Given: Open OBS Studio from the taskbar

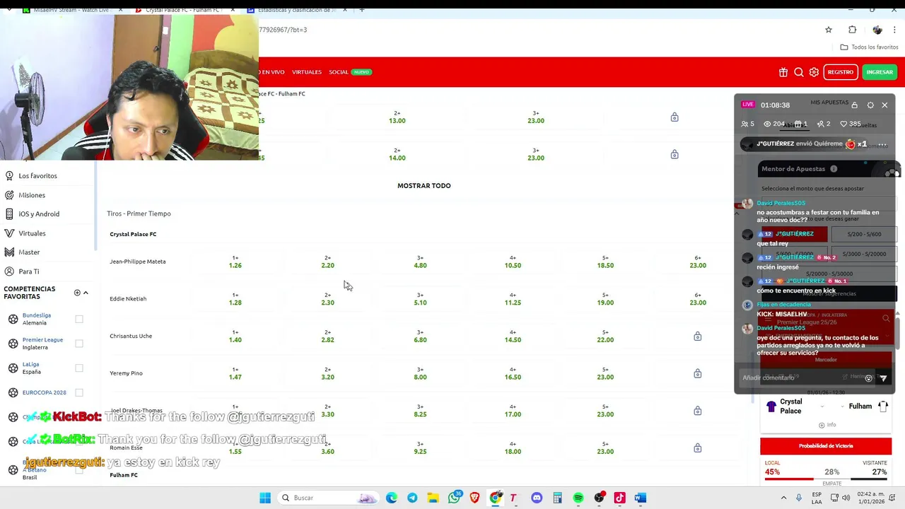Looking at the screenshot, I should pos(599,498).
